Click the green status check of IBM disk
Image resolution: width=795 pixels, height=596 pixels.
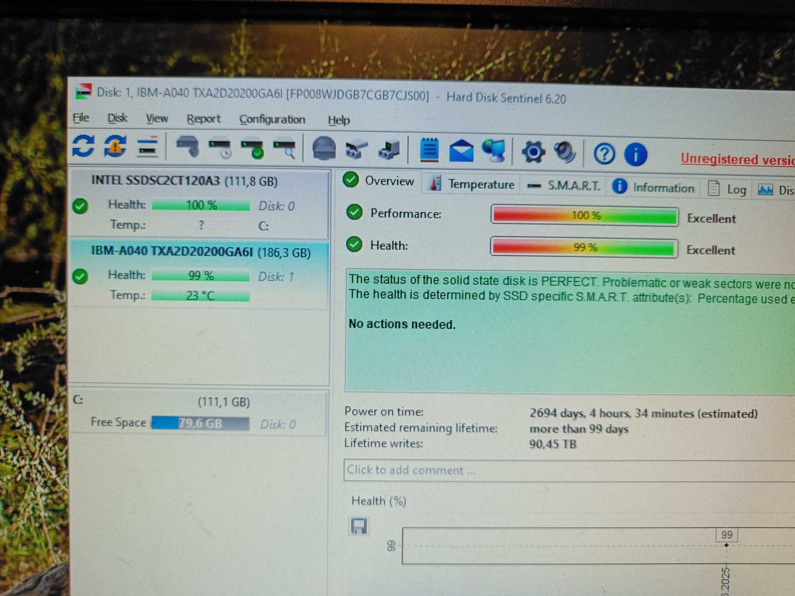[80, 276]
